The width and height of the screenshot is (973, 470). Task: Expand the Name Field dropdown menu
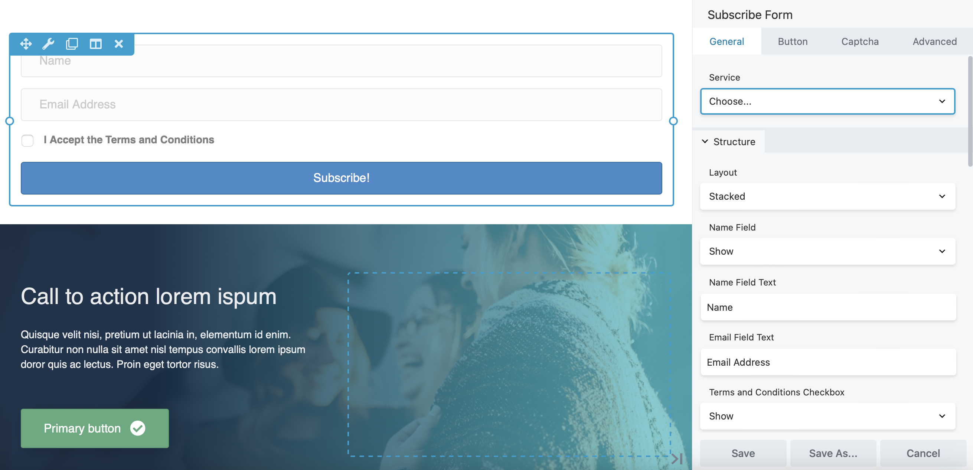click(x=828, y=251)
